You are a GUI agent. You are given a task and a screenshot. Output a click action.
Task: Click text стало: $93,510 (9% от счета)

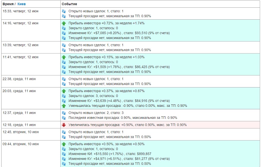[147, 33]
